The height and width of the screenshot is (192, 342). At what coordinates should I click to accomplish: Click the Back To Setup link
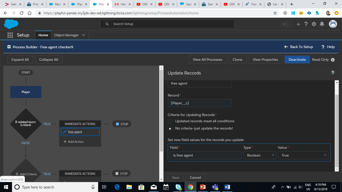[299, 47]
